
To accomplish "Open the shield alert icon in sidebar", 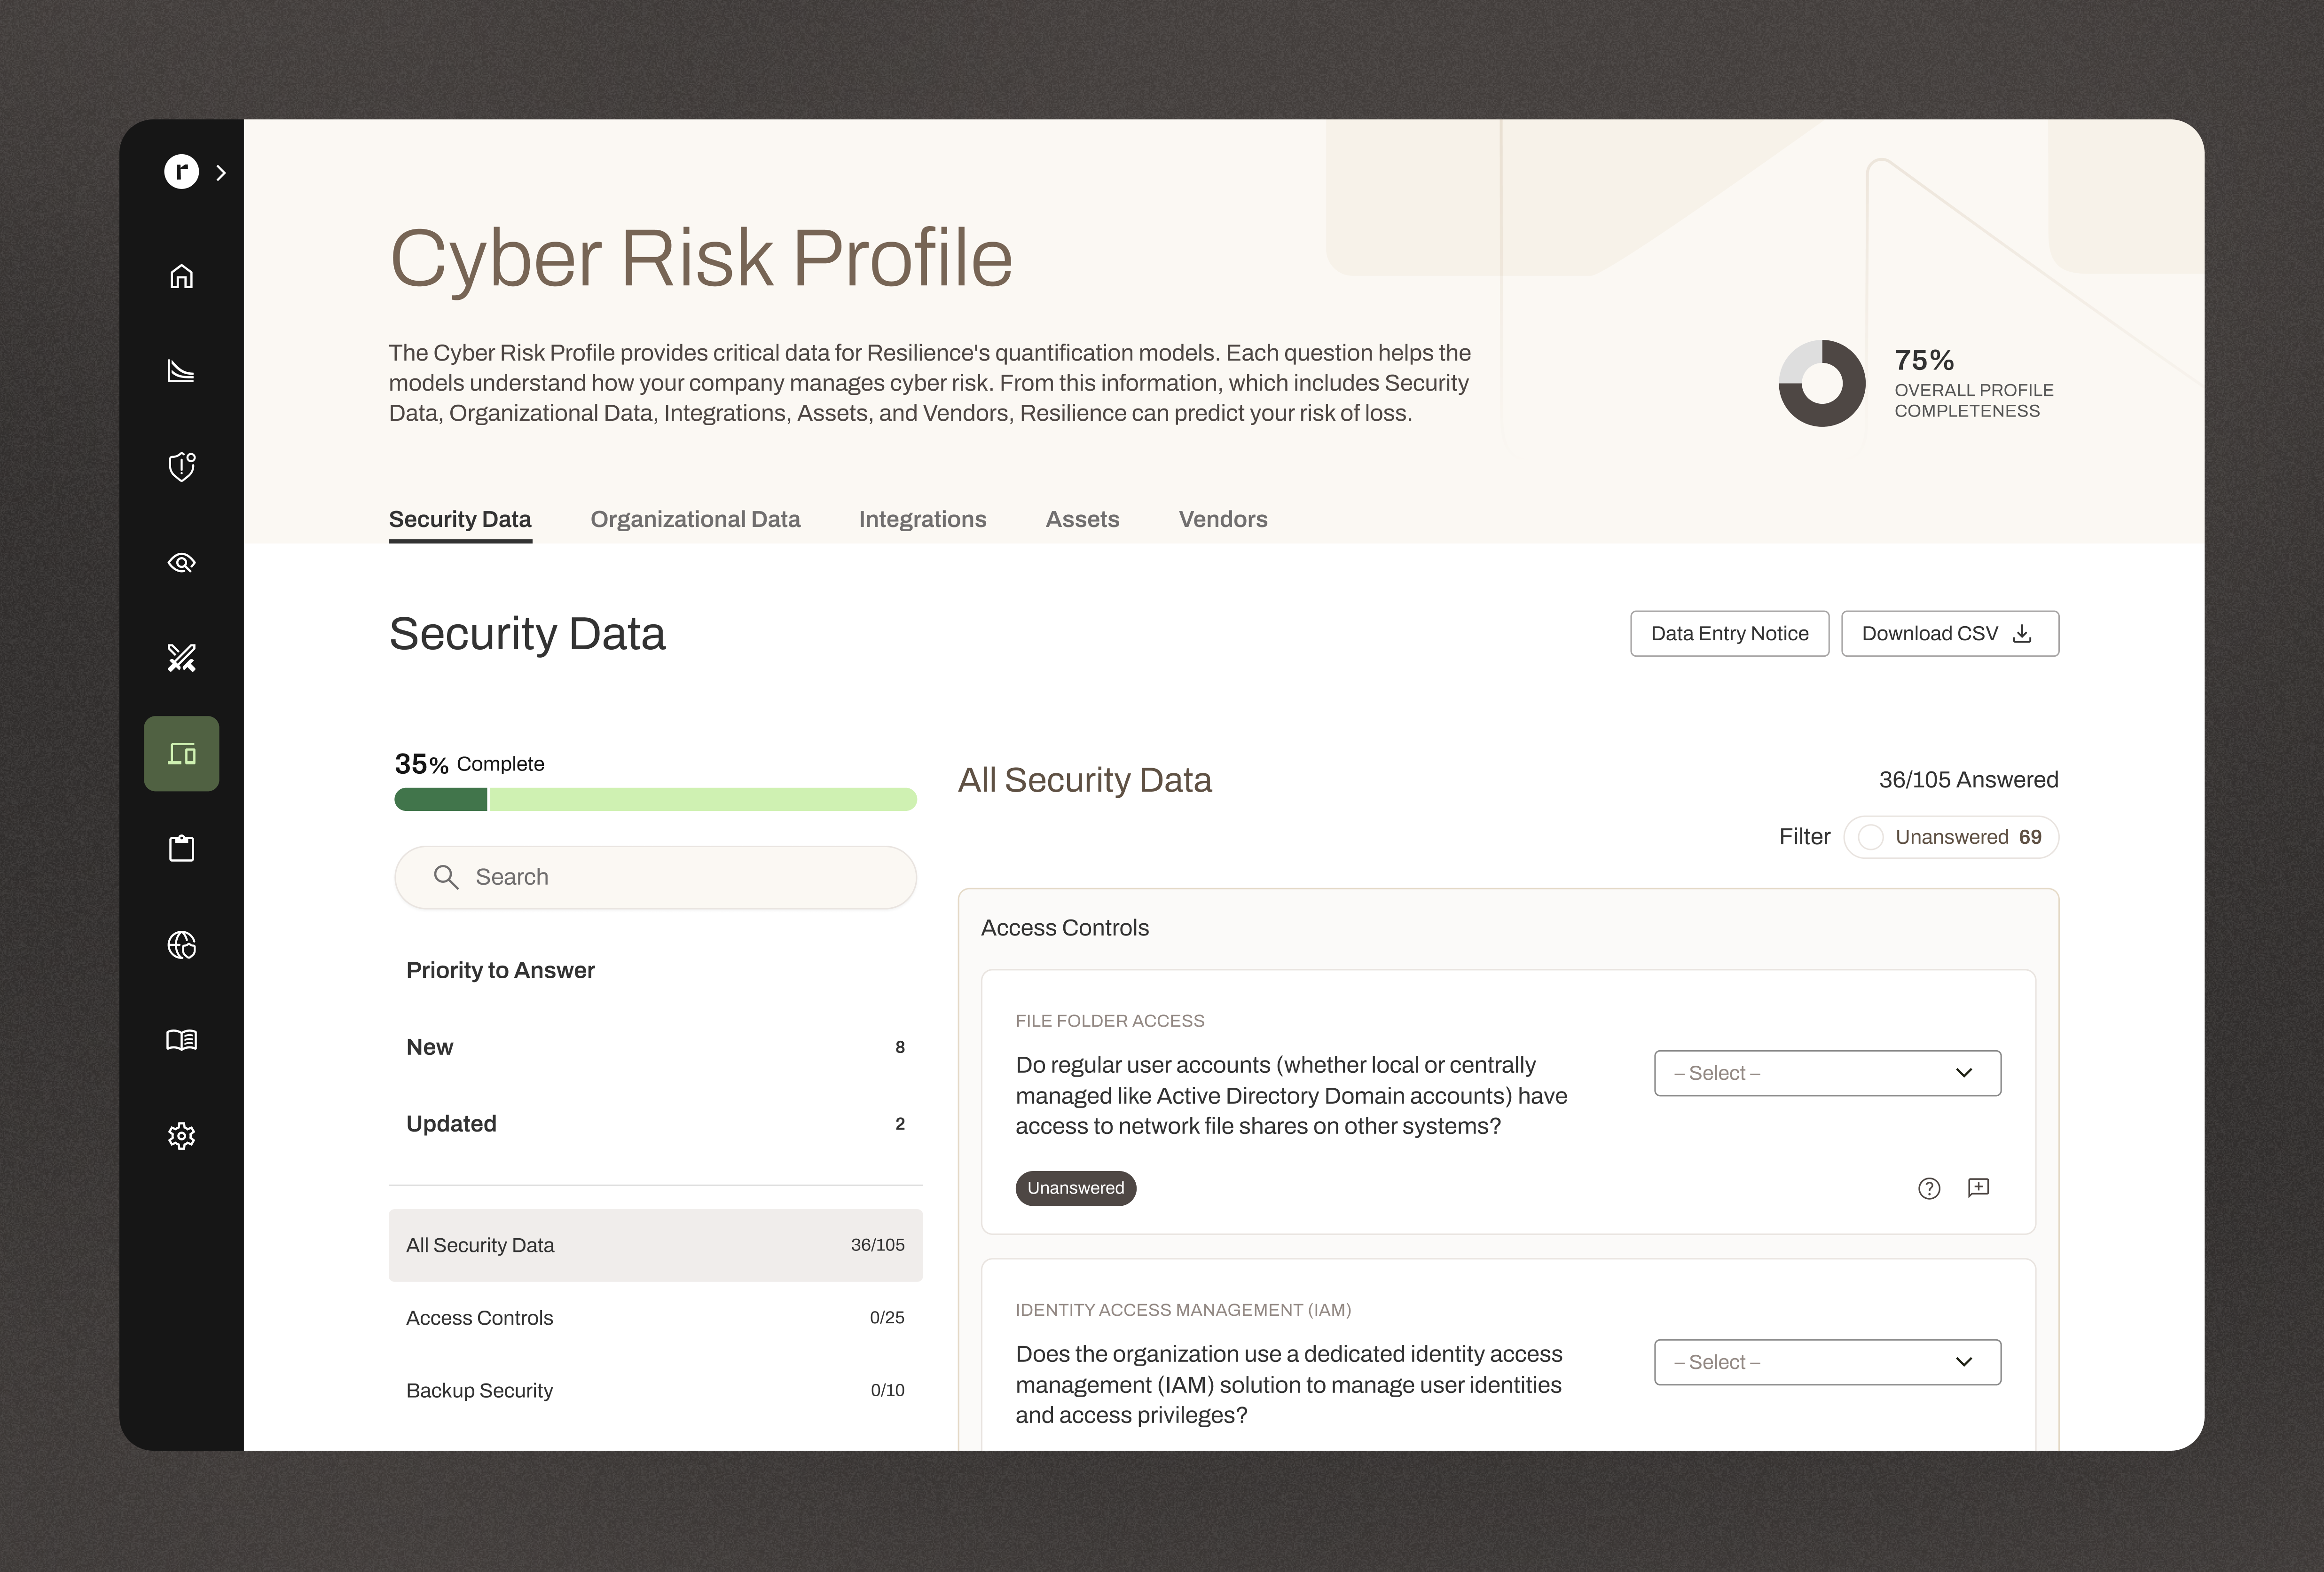I will pyautogui.click(x=181, y=466).
